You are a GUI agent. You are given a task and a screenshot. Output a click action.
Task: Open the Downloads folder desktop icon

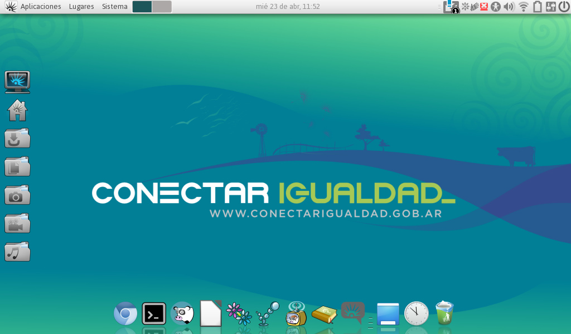pos(17,138)
